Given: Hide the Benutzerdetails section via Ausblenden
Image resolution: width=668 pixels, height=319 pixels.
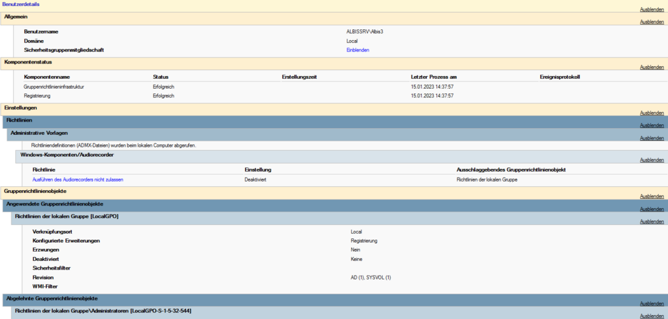Looking at the screenshot, I should click(x=651, y=9).
